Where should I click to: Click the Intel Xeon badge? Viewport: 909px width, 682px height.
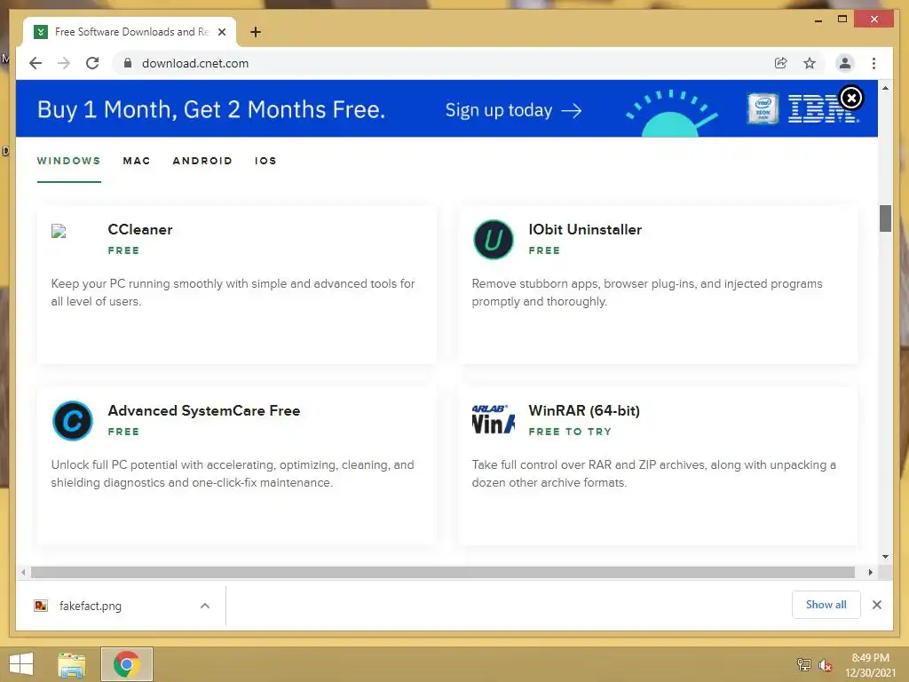[x=763, y=108]
